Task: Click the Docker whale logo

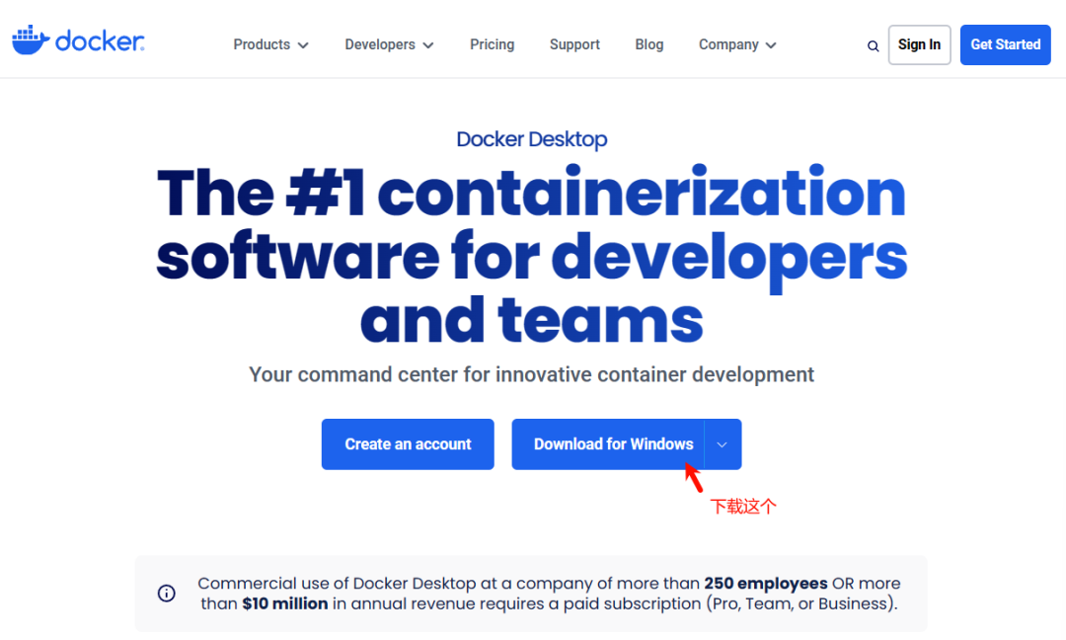Action: [x=78, y=40]
